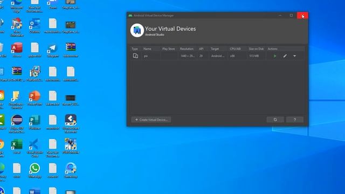The height and width of the screenshot is (194, 345).
Task: Click the Create Virtual Device button
Action: (x=151, y=120)
